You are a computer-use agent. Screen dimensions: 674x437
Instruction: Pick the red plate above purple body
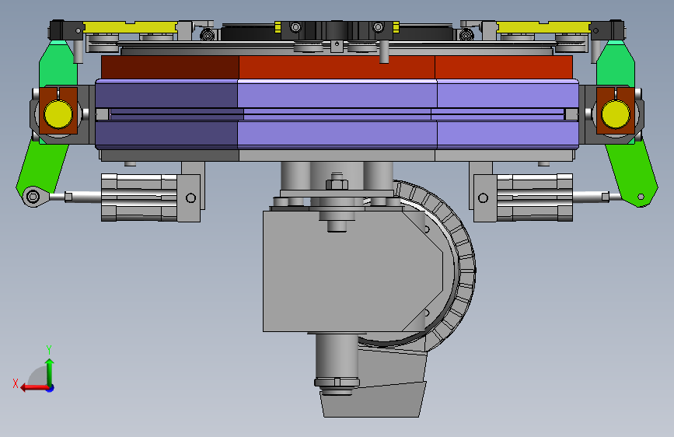click(x=337, y=67)
